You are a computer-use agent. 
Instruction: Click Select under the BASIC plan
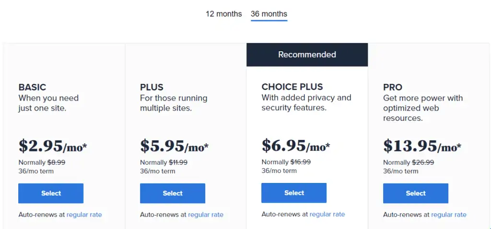(x=51, y=194)
